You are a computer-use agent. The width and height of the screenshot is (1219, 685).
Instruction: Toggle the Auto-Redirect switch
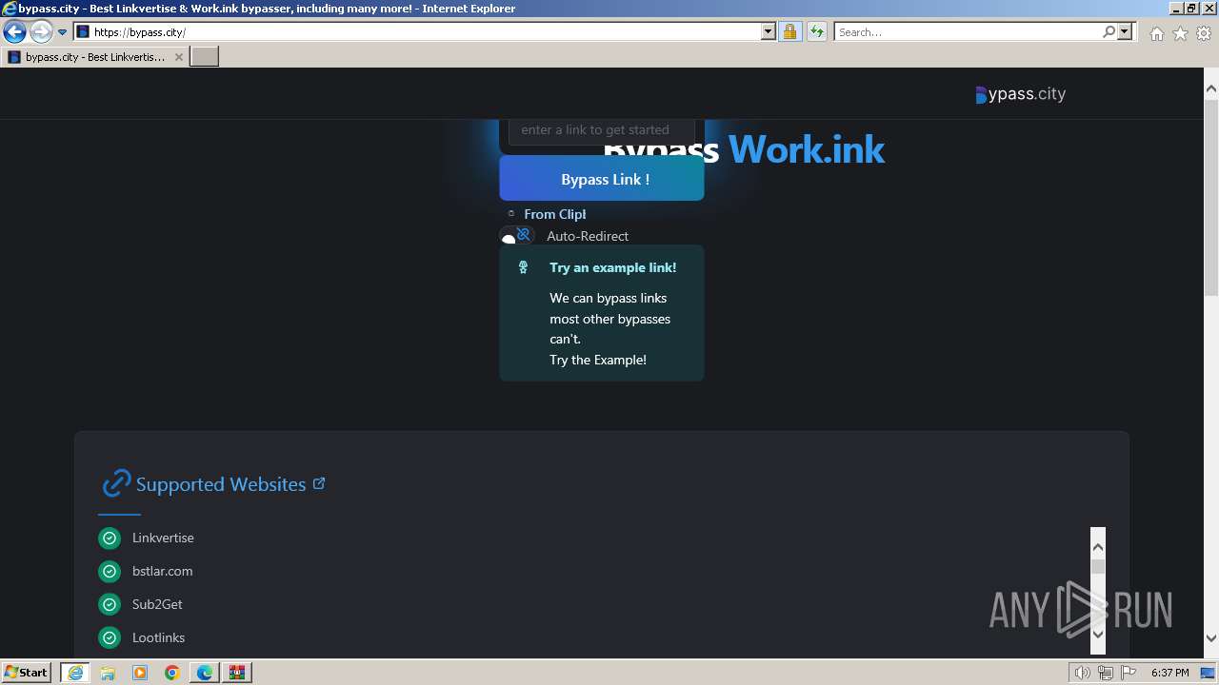click(x=517, y=236)
